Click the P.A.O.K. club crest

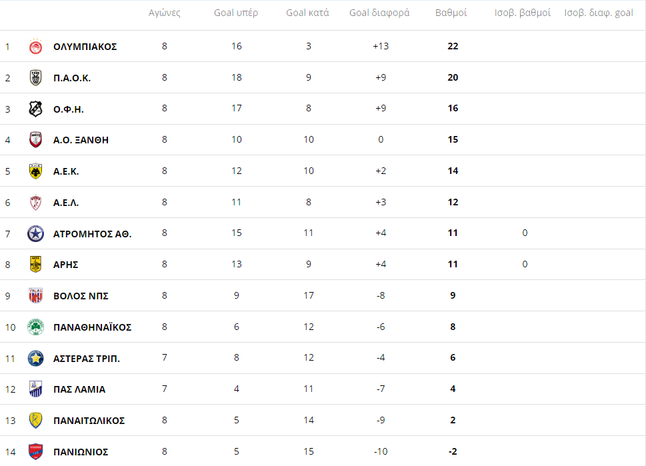click(x=35, y=78)
